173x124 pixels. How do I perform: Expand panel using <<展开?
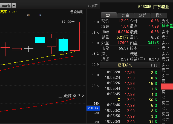click(93, 6)
